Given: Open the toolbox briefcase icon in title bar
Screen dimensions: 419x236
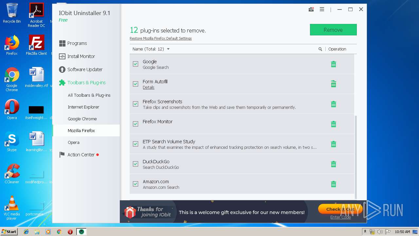Looking at the screenshot, I should (x=311, y=10).
